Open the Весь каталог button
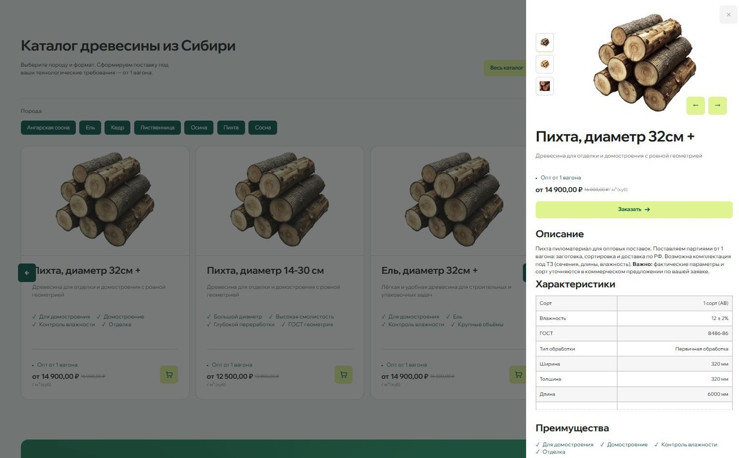The height and width of the screenshot is (458, 739). pos(505,68)
